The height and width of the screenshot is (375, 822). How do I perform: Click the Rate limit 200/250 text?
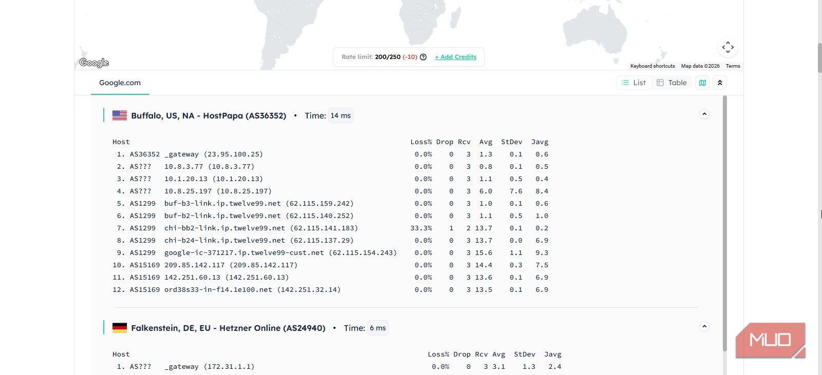coord(371,57)
